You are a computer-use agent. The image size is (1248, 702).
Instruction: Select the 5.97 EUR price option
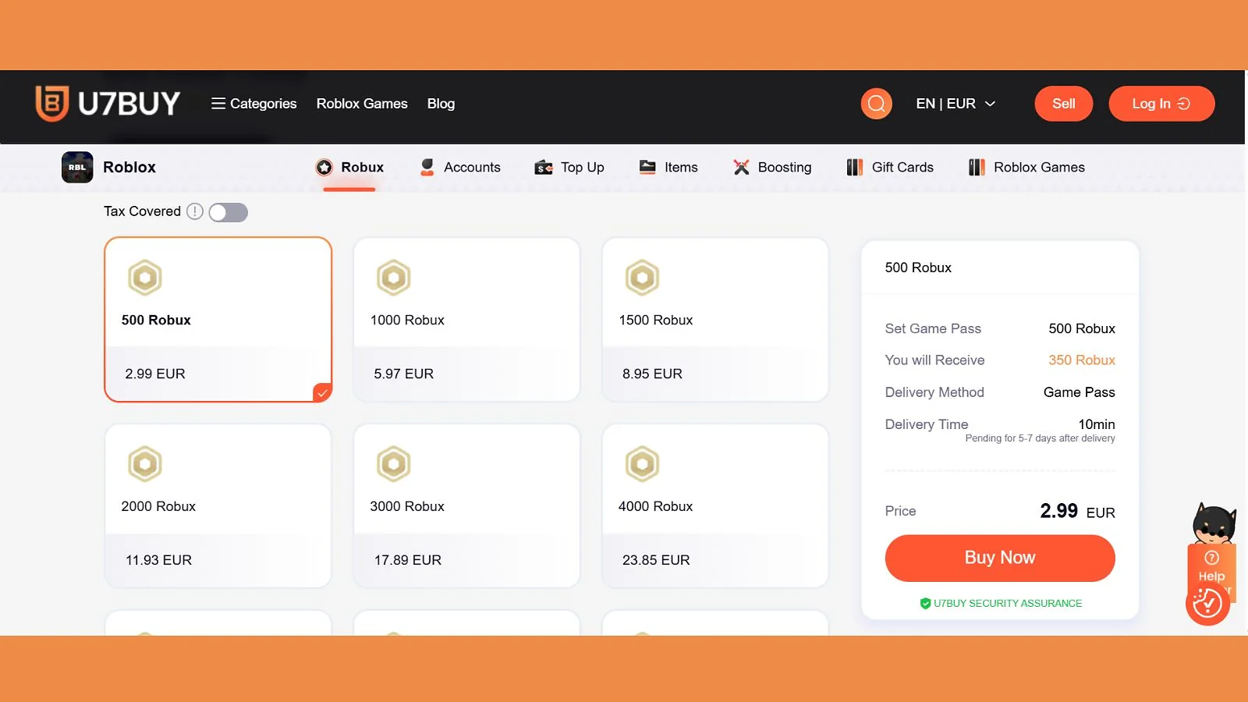click(x=403, y=374)
